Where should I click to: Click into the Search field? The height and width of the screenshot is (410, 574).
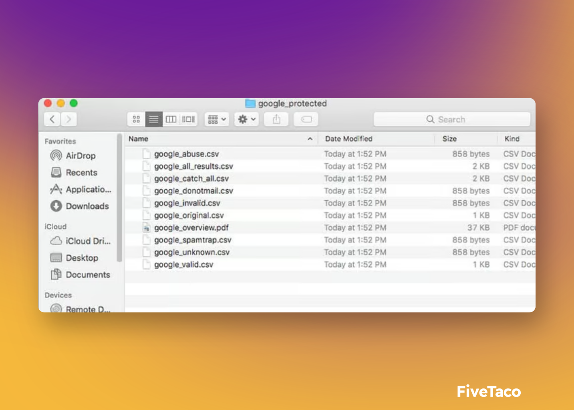(x=452, y=119)
